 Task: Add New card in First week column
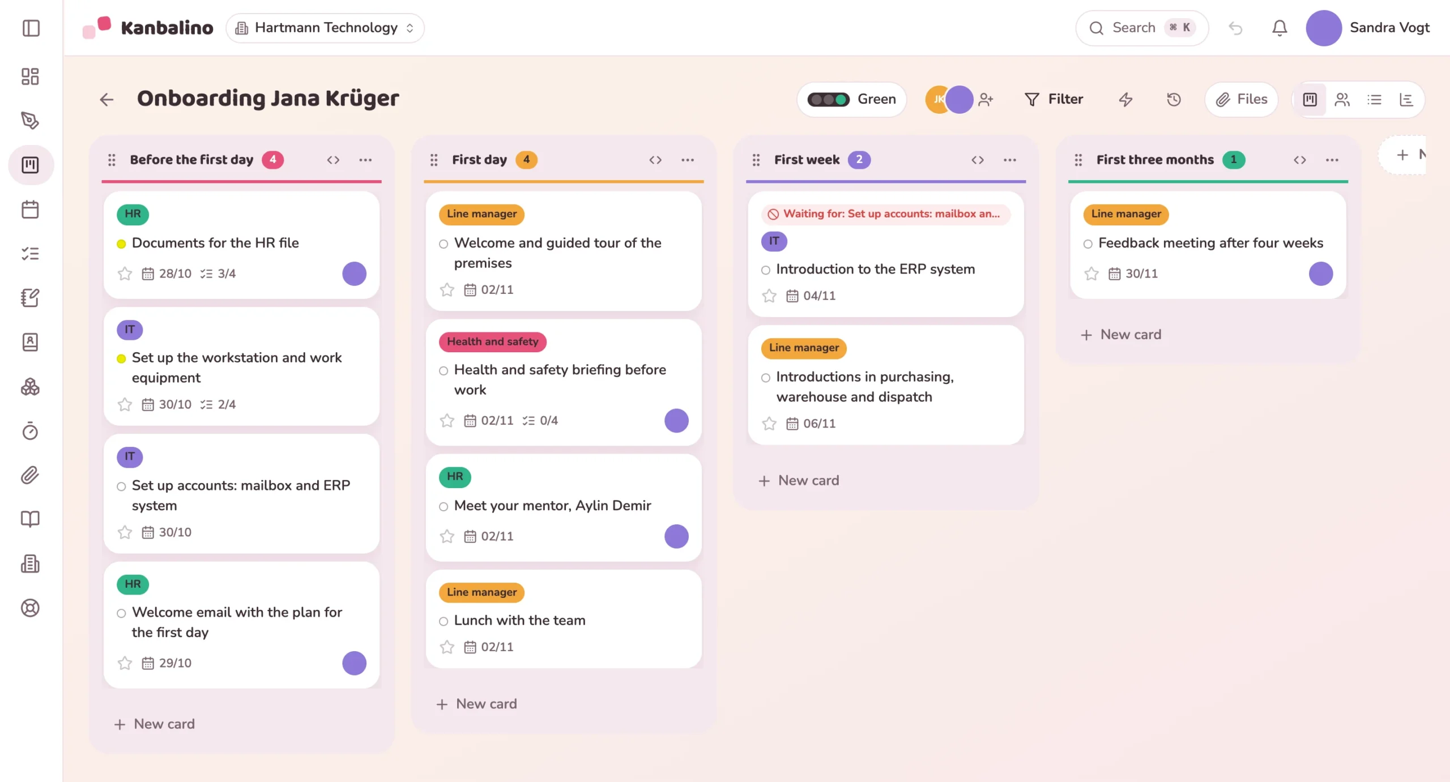[x=799, y=481]
